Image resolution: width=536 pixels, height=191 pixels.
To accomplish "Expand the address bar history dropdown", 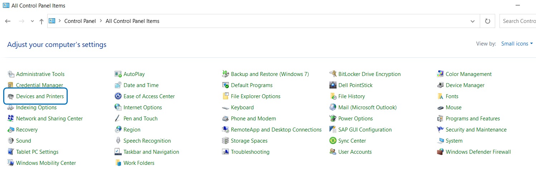I will (x=472, y=21).
